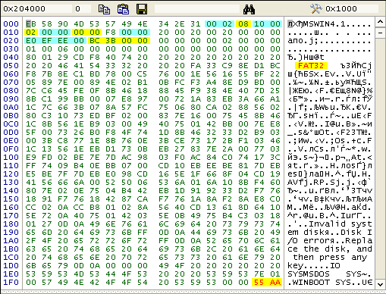Screen dimensions: 386x294
Task: Save using the floppy disk icon
Action: pos(142,9)
